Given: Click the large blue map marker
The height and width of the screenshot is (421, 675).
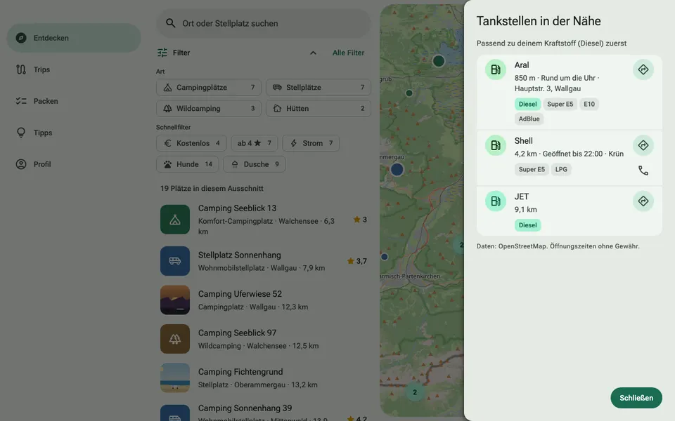Looking at the screenshot, I should click(x=397, y=169).
